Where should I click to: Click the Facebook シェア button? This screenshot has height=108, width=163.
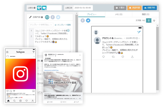pyautogui.click(x=76, y=102)
